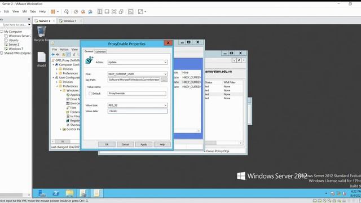Toggle the library sidebar view icon
361x203 pixels.
tap(100, 11)
